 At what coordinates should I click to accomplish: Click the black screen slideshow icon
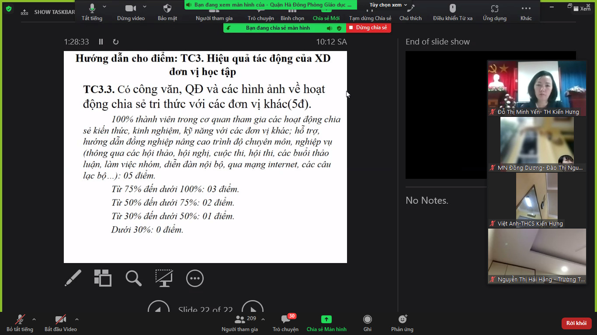[x=164, y=278]
